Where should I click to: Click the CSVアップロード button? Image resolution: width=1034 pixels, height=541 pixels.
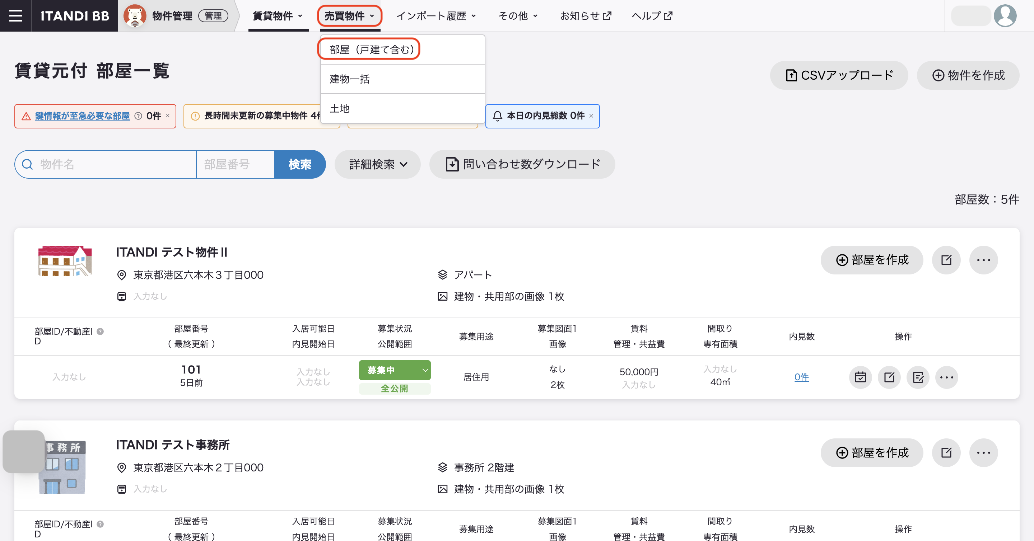pos(839,75)
